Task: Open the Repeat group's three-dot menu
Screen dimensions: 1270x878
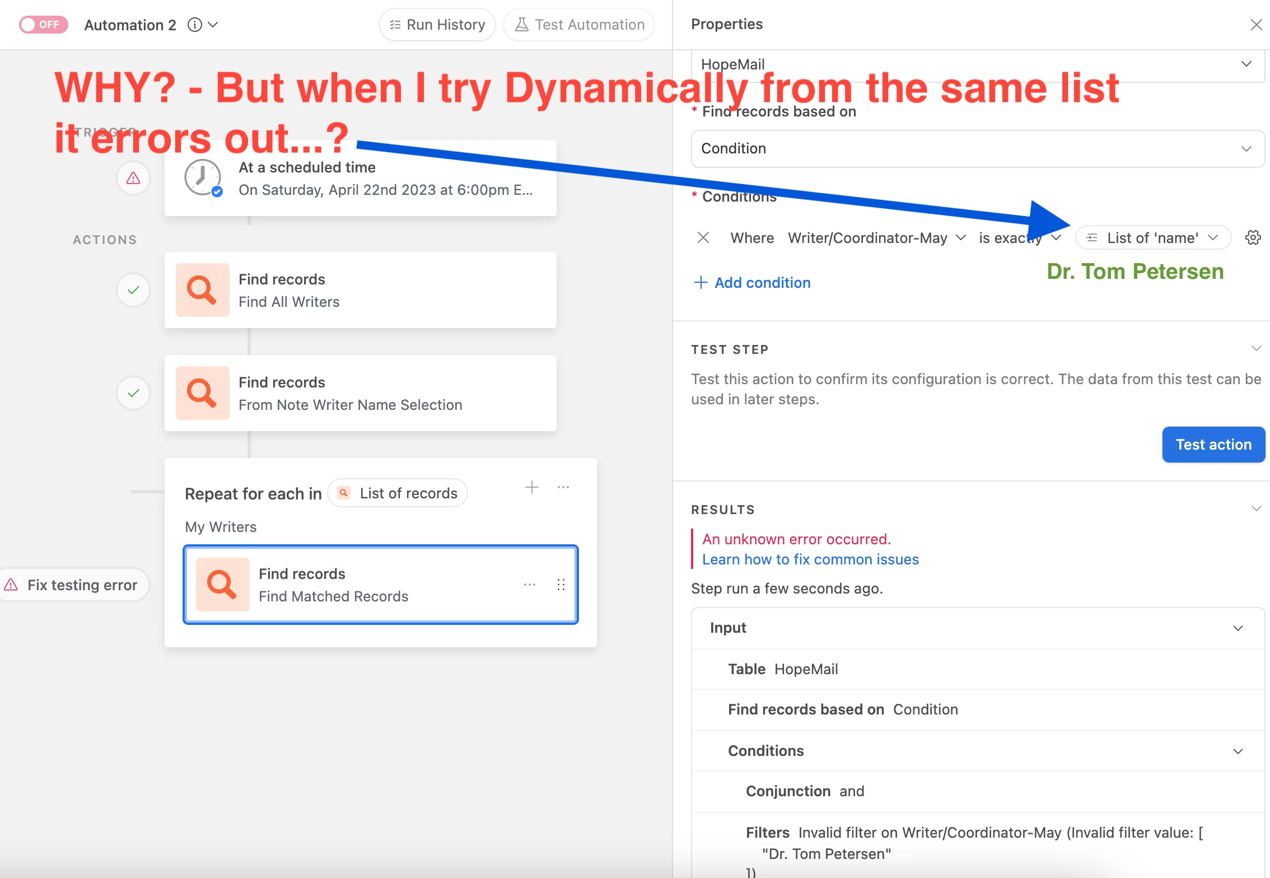Action: click(563, 487)
